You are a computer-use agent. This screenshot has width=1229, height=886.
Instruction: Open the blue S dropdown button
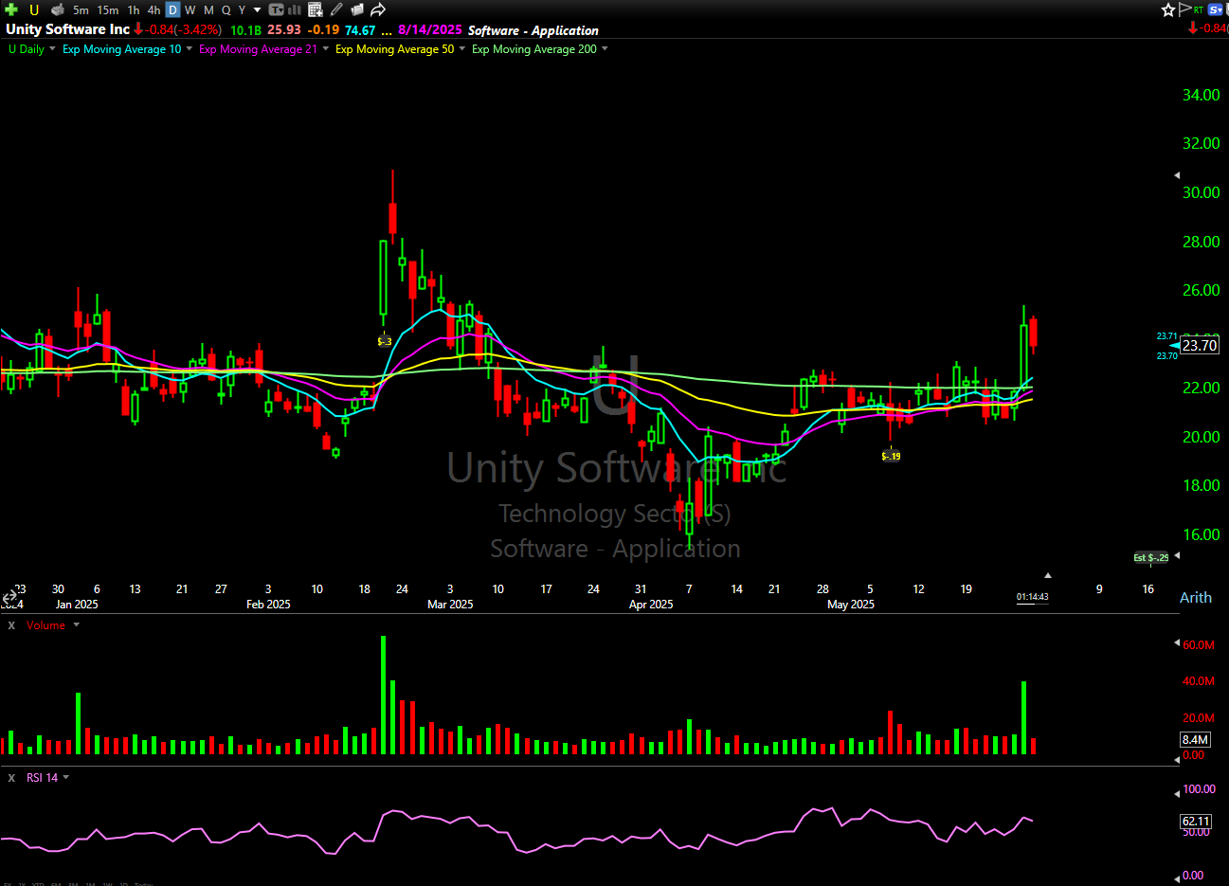pos(1216,9)
